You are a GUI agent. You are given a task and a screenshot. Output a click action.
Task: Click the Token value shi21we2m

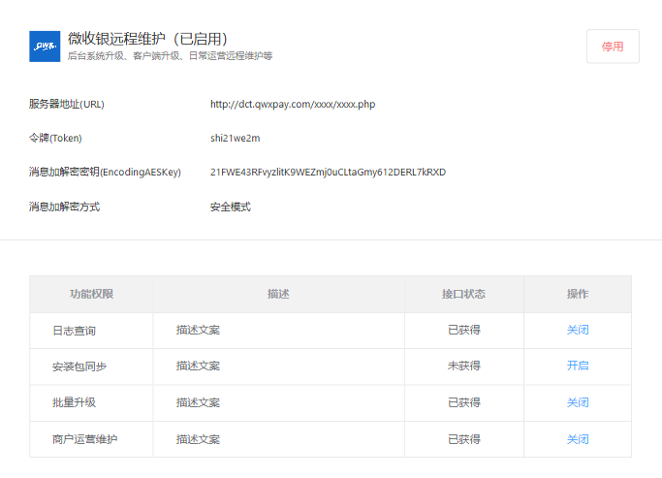click(x=236, y=139)
